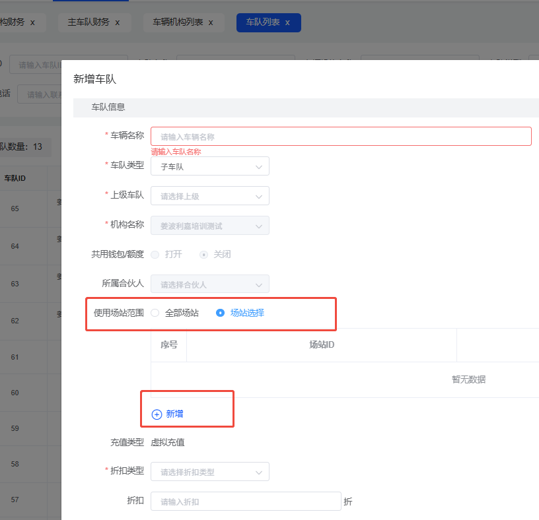Close the 车辆机构列表 tab with its x

point(211,23)
